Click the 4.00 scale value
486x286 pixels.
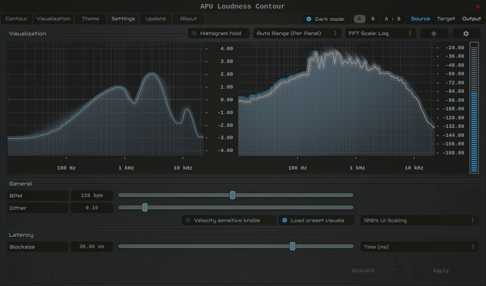point(226,49)
